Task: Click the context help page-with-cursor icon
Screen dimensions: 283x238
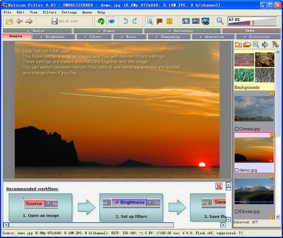Action: click(x=150, y=21)
